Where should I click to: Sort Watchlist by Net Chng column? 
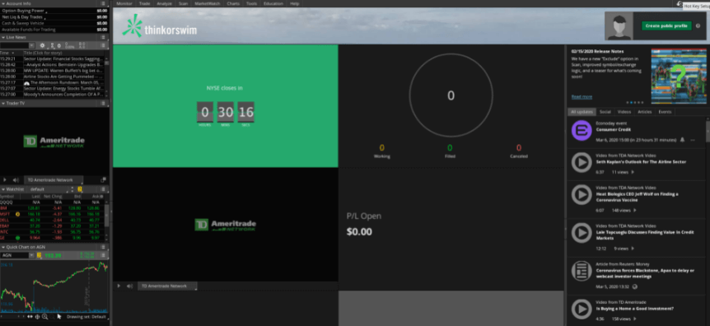coord(53,197)
